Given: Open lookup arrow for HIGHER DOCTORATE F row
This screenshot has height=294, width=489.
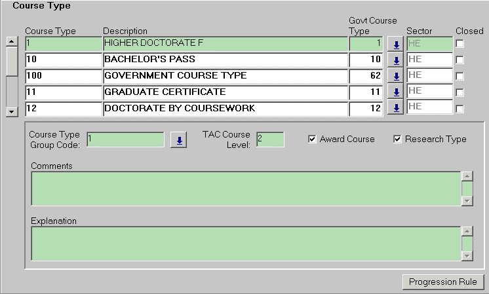Looking at the screenshot, I should [x=395, y=45].
